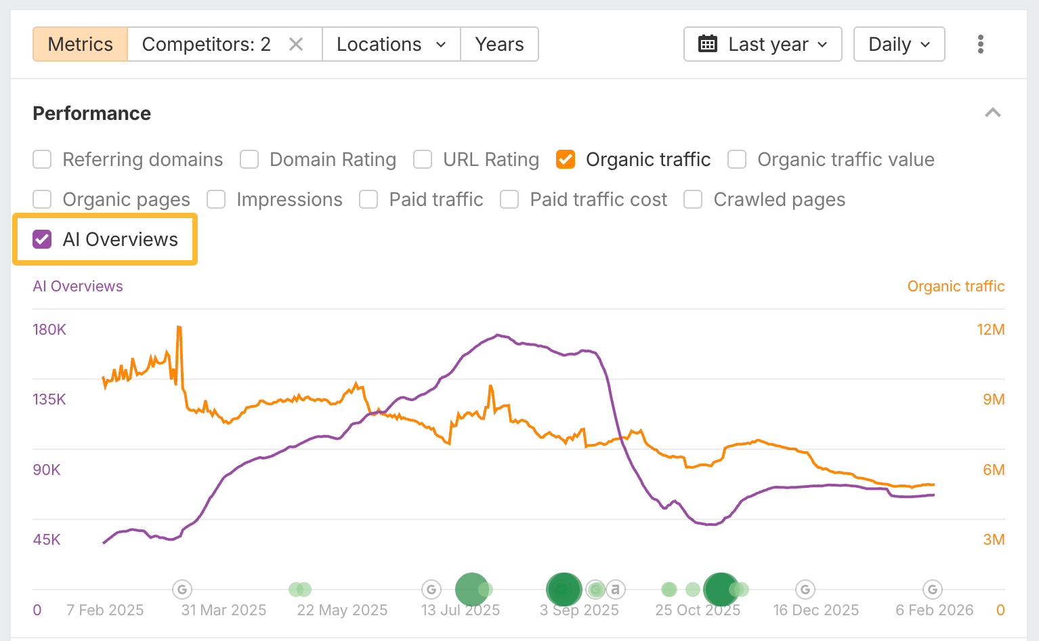Select the Years tab
Screen dimensions: 1039x641
[499, 44]
